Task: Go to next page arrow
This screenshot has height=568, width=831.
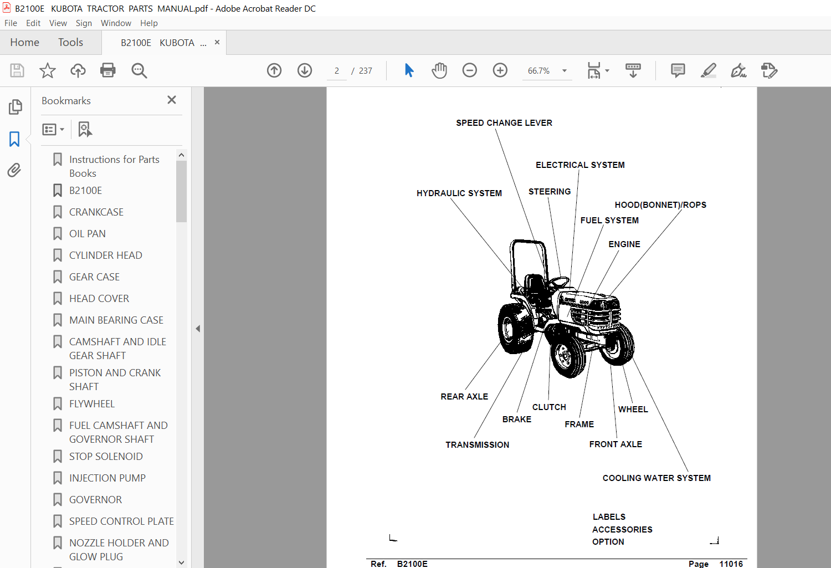Action: (305, 70)
